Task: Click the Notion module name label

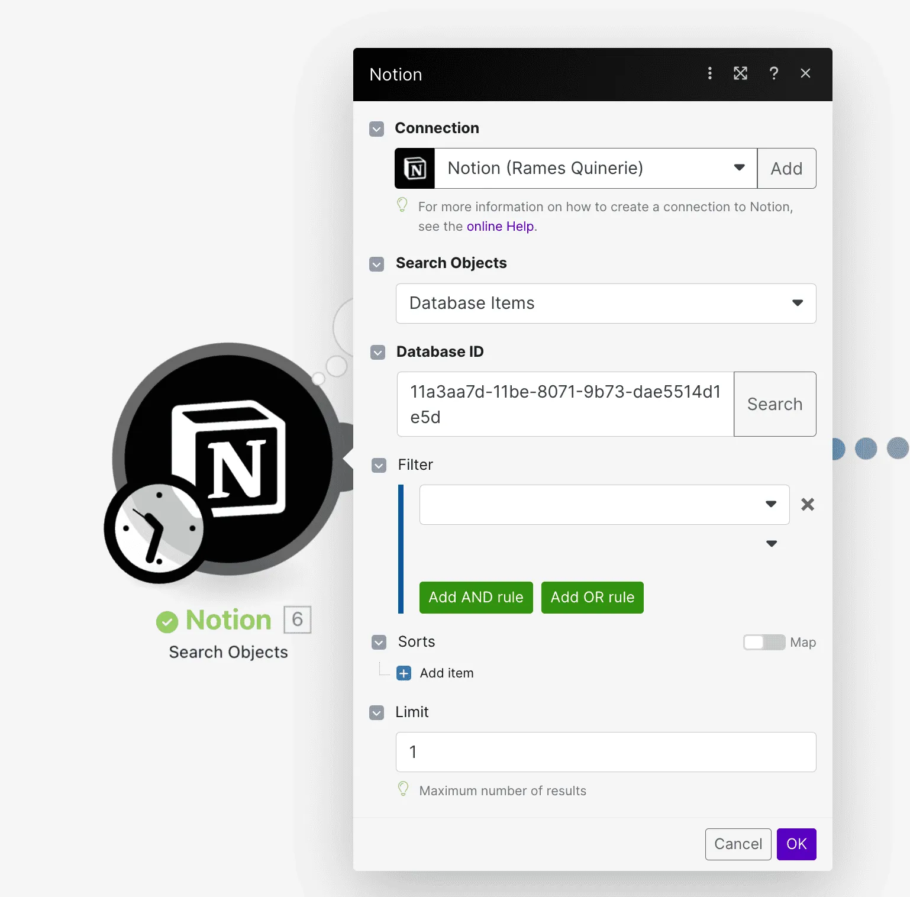Action: [x=228, y=619]
